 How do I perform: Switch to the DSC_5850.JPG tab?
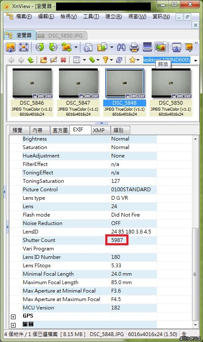click(62, 36)
